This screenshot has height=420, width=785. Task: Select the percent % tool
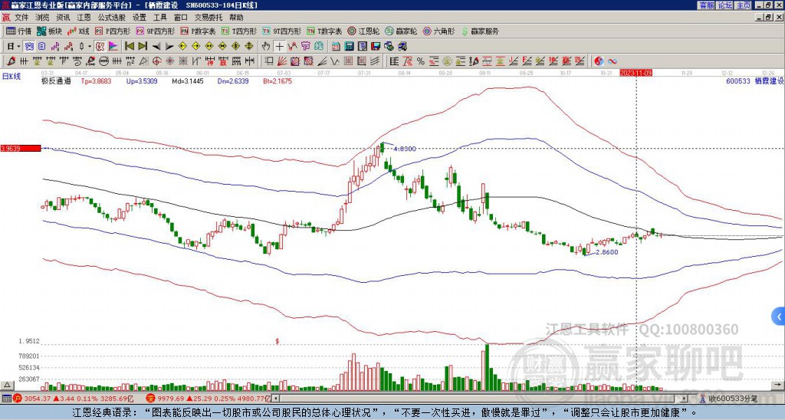(x=421, y=61)
